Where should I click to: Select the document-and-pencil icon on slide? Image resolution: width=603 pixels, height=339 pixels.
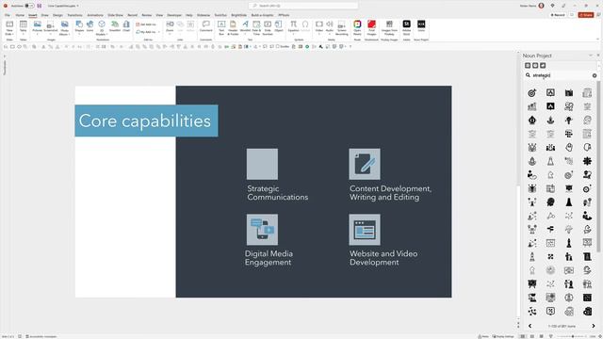pyautogui.click(x=365, y=164)
